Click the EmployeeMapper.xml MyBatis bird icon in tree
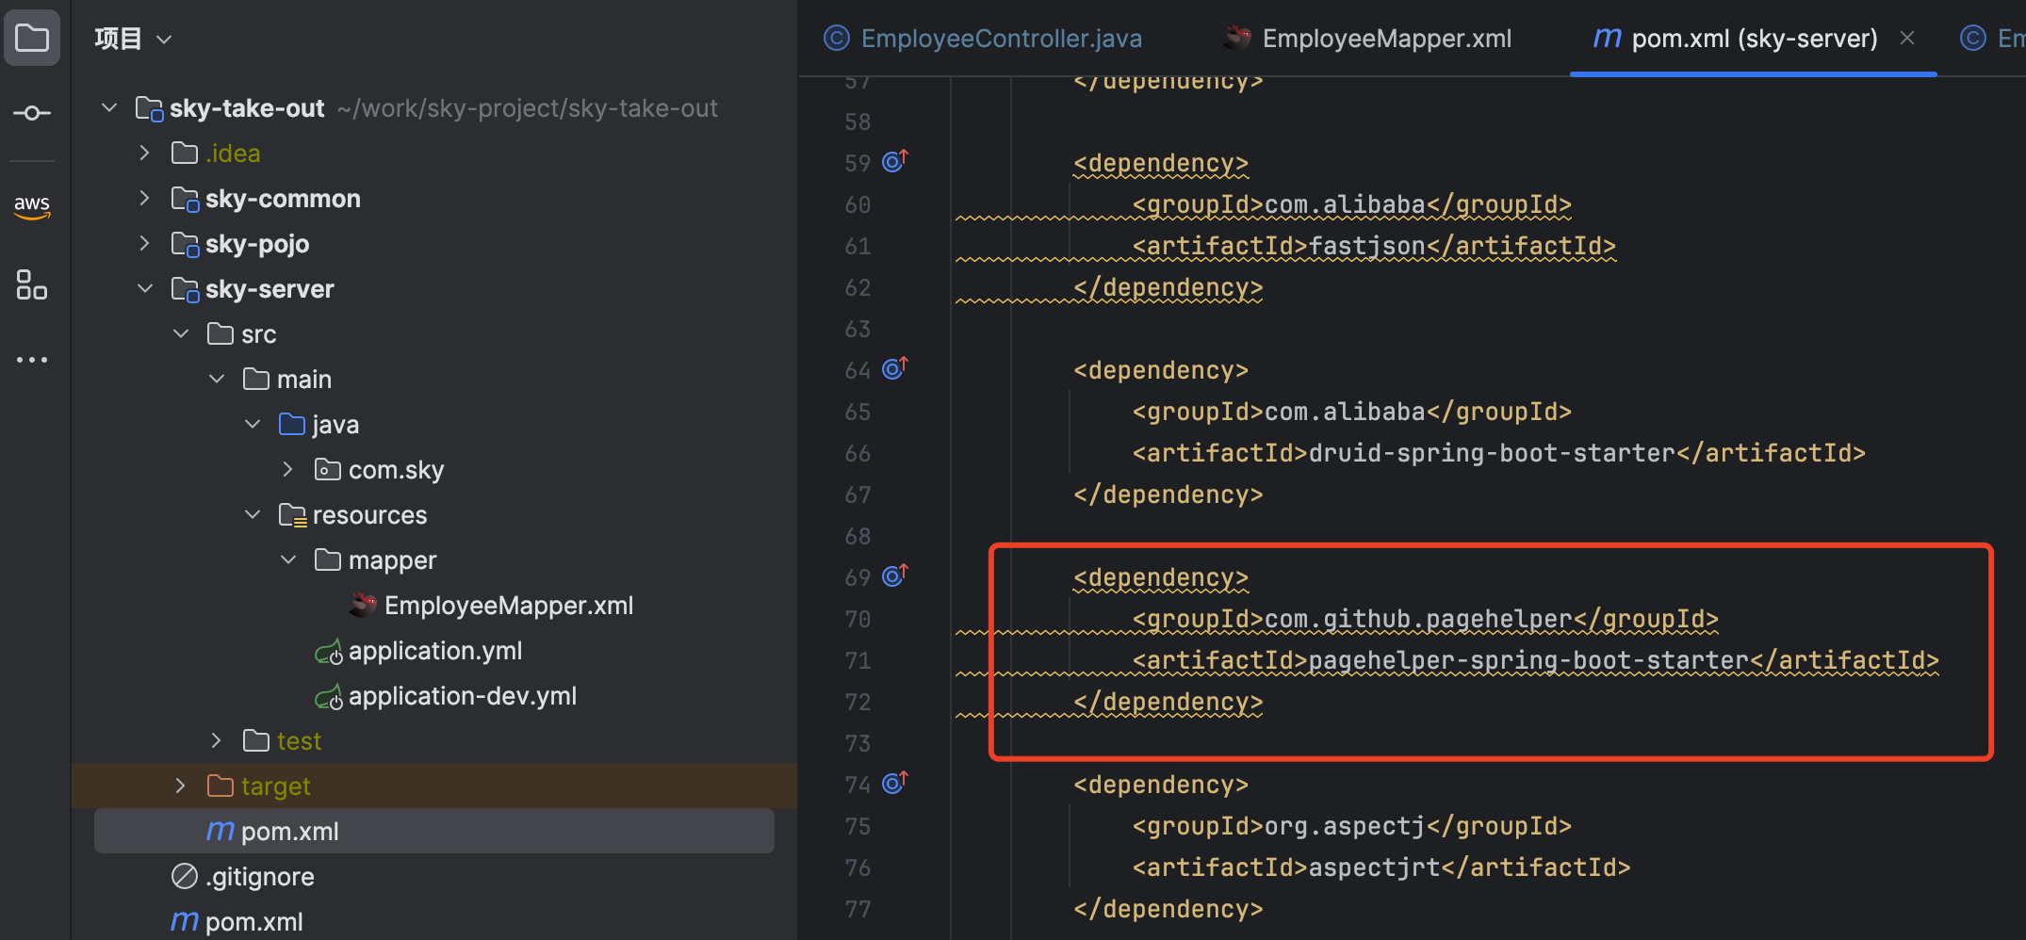The image size is (2026, 940). (364, 605)
